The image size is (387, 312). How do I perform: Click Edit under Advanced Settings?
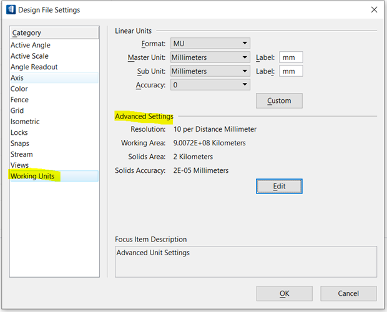coord(279,186)
